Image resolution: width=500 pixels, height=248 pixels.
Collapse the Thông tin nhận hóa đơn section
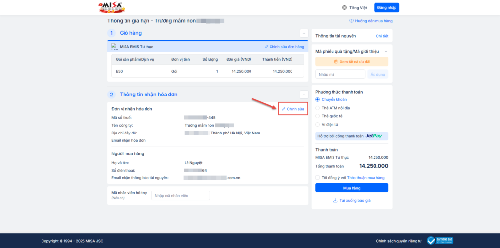pyautogui.click(x=304, y=95)
